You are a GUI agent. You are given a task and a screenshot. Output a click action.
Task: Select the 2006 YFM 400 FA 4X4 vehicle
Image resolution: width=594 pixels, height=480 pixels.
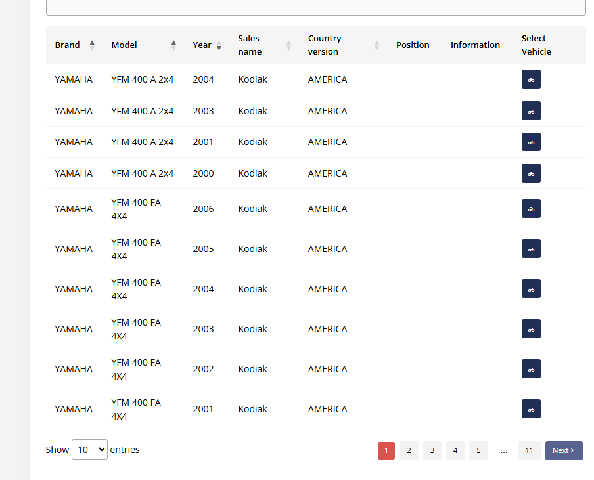pos(531,209)
